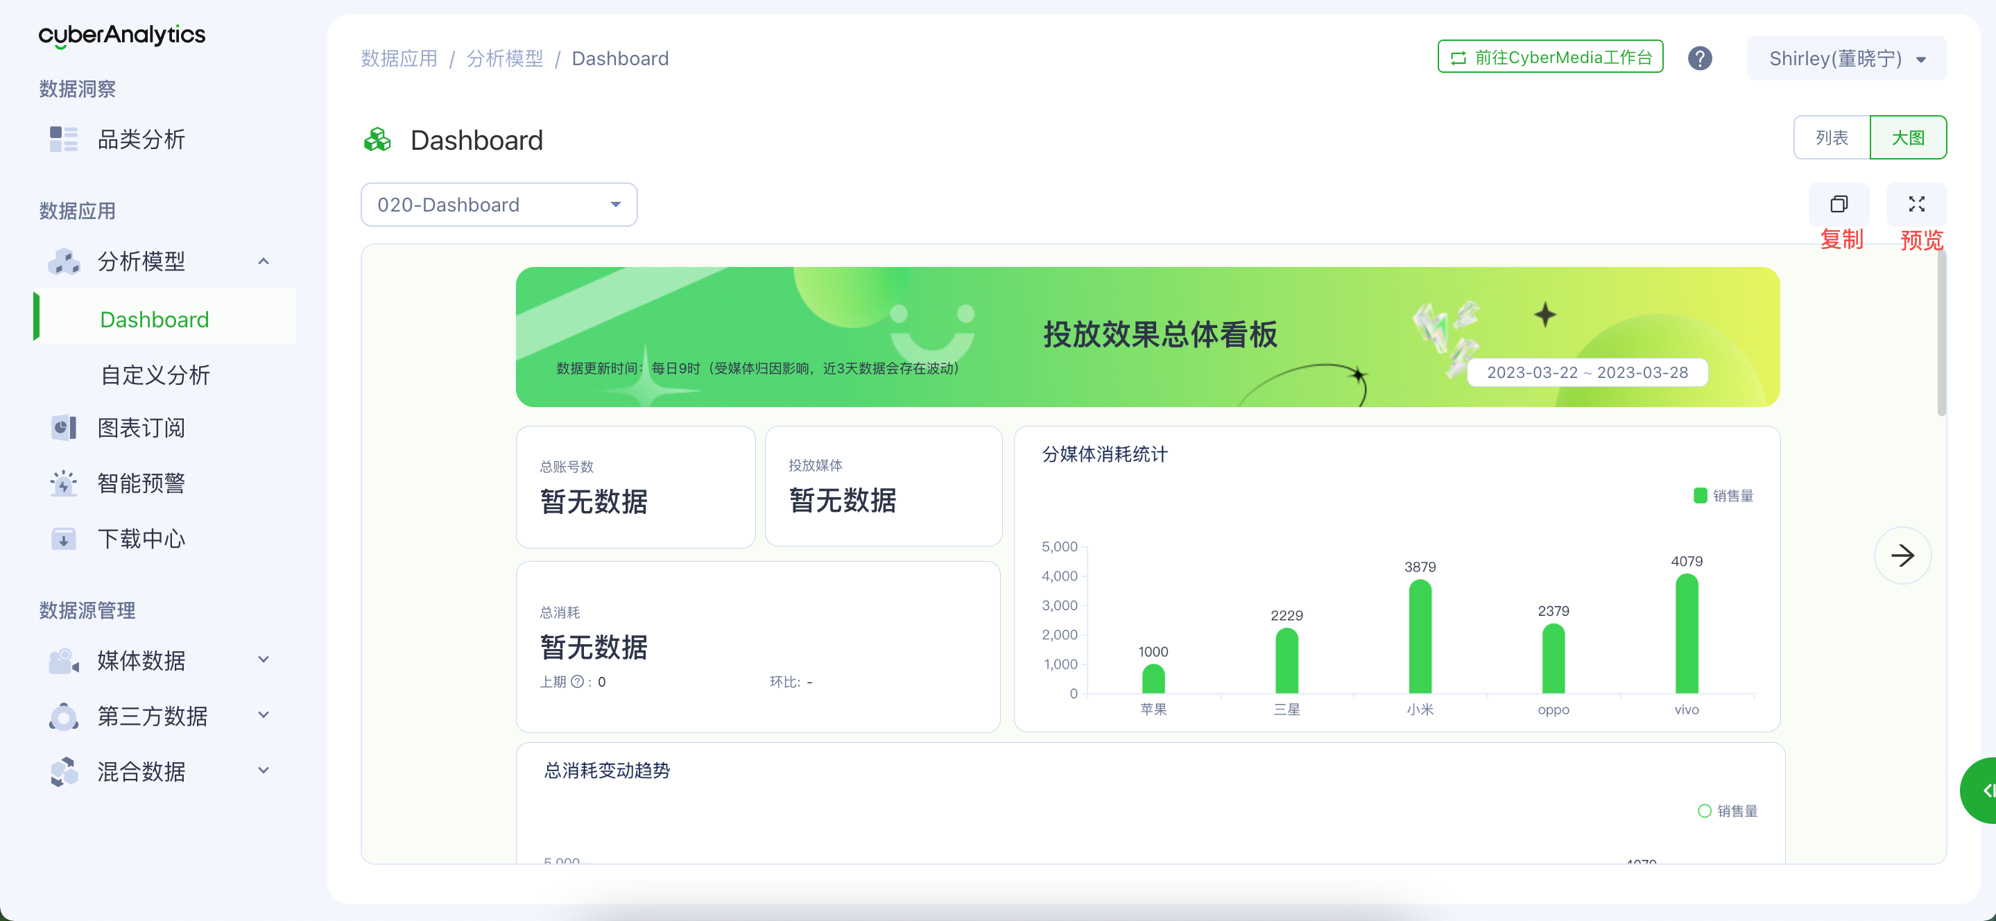Collapse the 分析模型 menu section
The image size is (1996, 921).
264,261
